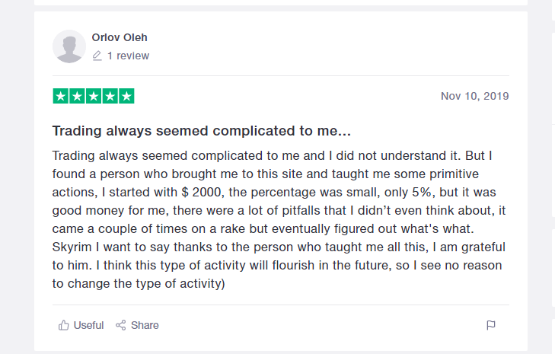
Task: Click Orlov Oleh's profile avatar
Action: point(69,46)
